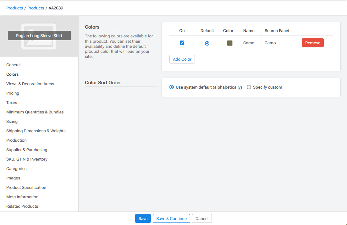This screenshot has width=347, height=225.
Task: Open Minimum Quantities & Bundles
Action: click(35, 112)
